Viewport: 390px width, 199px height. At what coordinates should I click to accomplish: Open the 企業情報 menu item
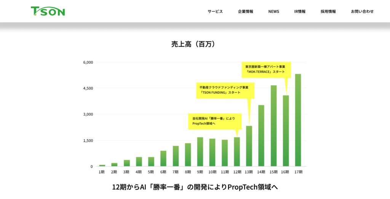click(x=246, y=11)
